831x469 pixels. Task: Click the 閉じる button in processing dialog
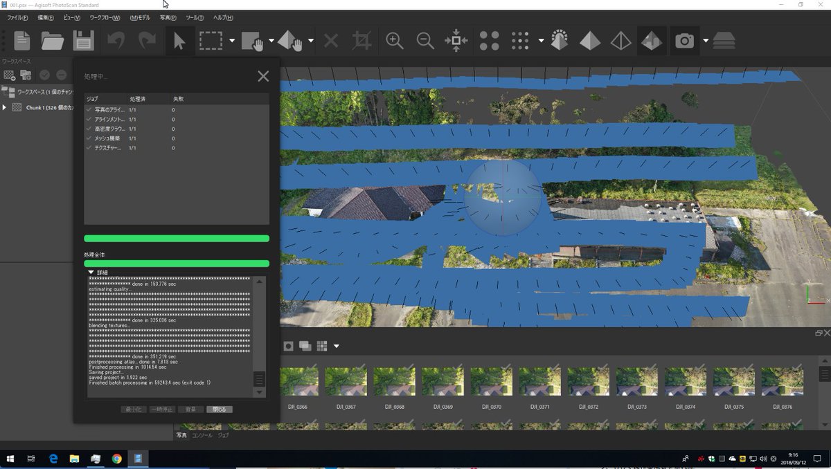coord(220,410)
